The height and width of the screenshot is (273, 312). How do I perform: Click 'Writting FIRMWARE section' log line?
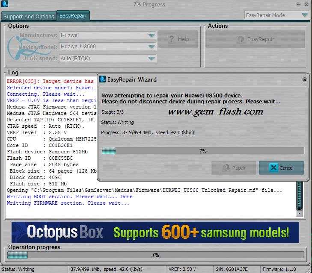(68, 203)
